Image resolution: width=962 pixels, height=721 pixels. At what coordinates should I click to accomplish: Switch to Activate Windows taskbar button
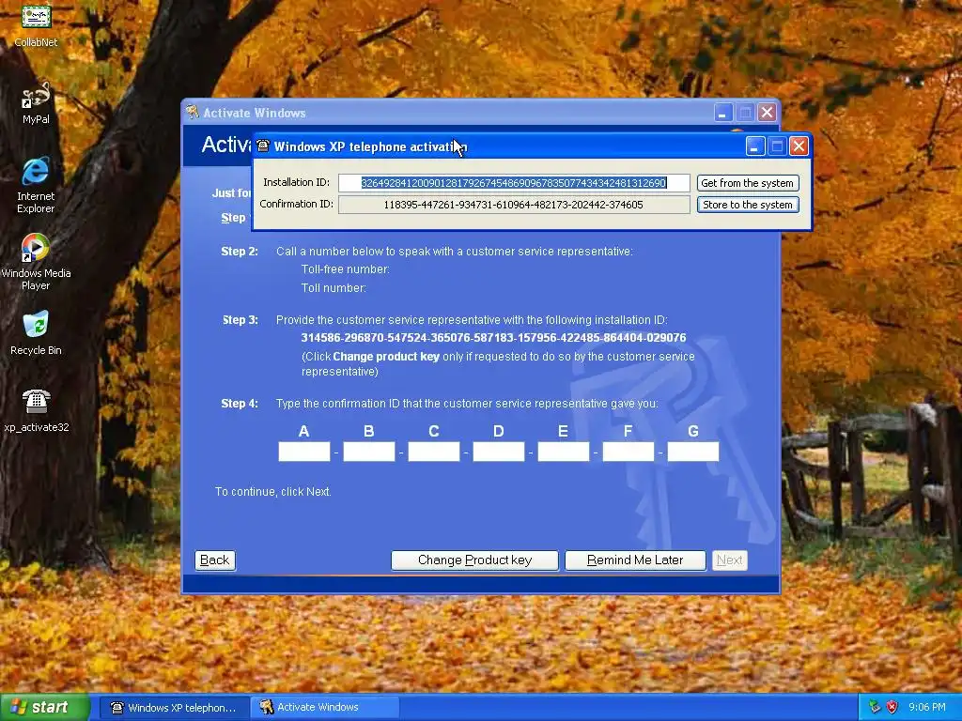point(324,708)
